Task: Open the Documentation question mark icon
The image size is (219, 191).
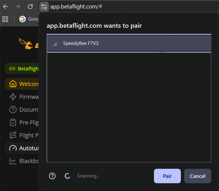Action: [x=13, y=109]
